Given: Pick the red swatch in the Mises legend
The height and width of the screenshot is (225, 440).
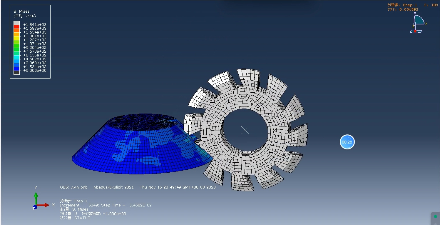Looking at the screenshot, I should point(16,27).
